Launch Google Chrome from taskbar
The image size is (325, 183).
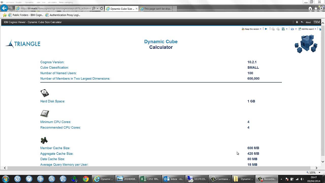pos(86,179)
